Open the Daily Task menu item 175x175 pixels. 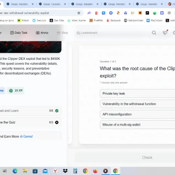[19, 33]
